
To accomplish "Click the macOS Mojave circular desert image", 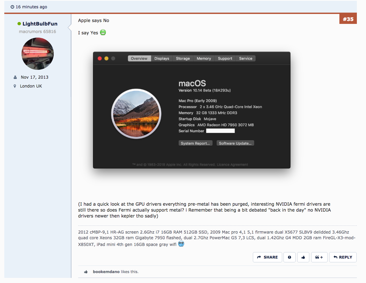I will (x=136, y=114).
